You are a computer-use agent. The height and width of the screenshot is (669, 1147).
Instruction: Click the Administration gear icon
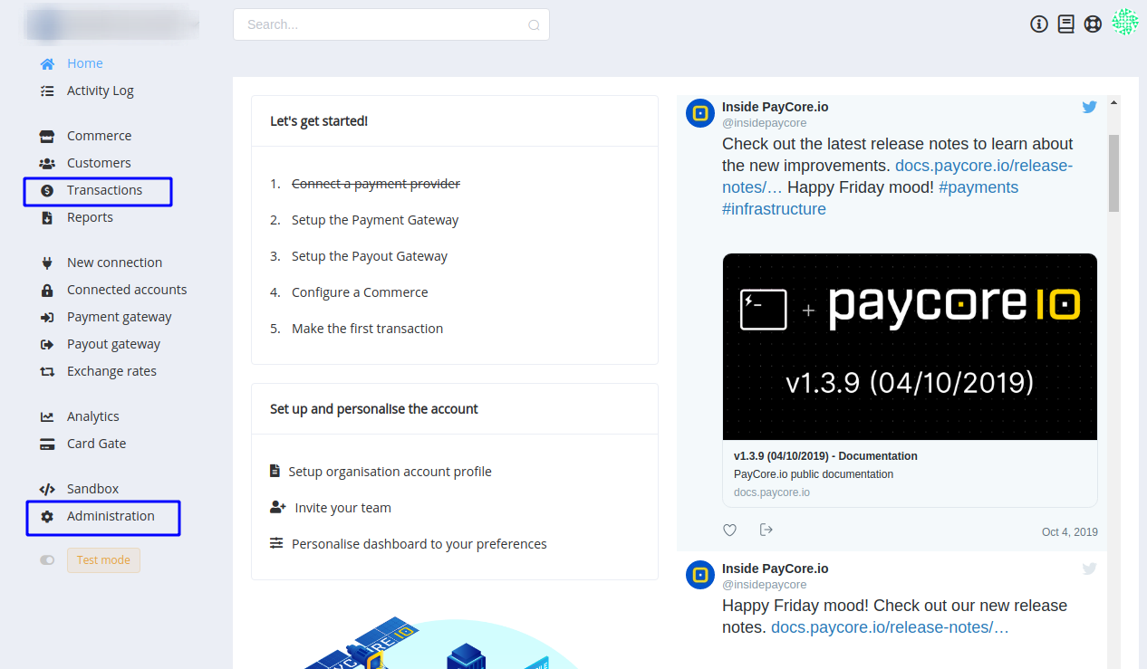pyautogui.click(x=47, y=517)
